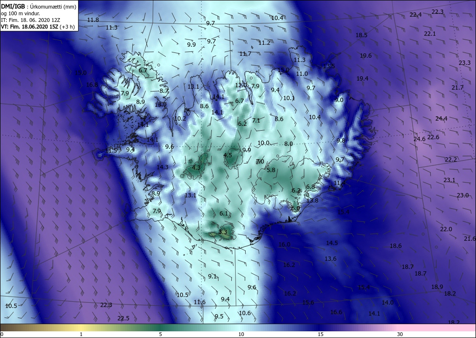
Task: Click the value 19.4 on the map
Action: [362, 79]
